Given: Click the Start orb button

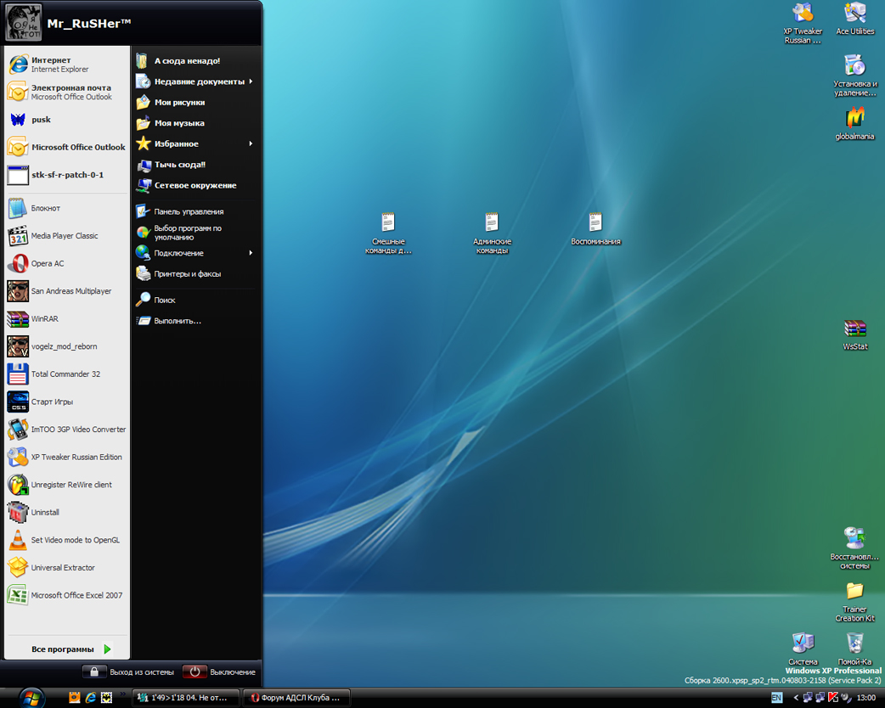Looking at the screenshot, I should (32, 698).
